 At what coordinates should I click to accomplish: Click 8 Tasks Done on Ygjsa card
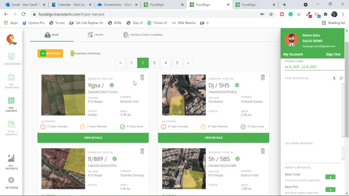pyautogui.click(x=132, y=127)
